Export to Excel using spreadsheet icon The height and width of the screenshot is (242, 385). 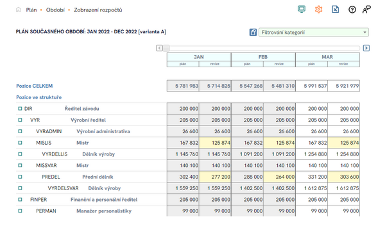tap(336, 10)
